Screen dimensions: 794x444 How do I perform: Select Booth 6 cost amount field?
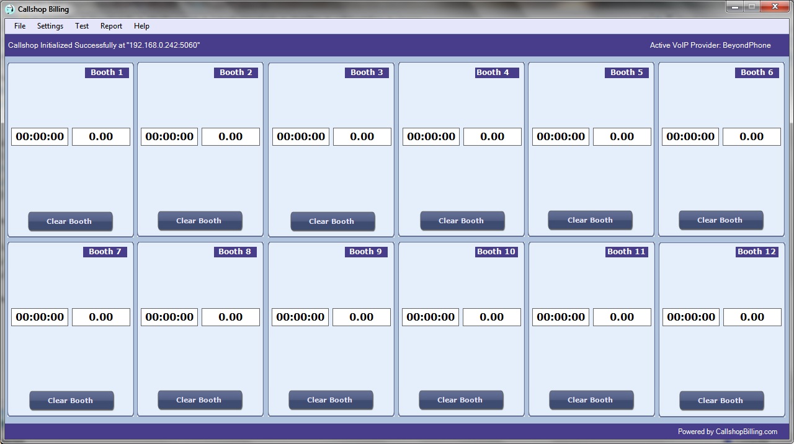(x=752, y=136)
